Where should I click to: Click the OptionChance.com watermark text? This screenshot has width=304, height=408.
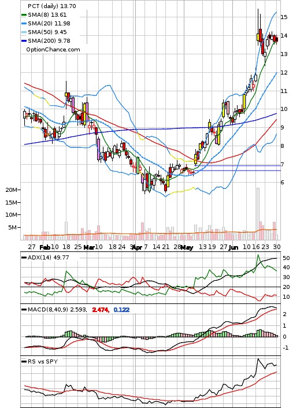(x=53, y=50)
